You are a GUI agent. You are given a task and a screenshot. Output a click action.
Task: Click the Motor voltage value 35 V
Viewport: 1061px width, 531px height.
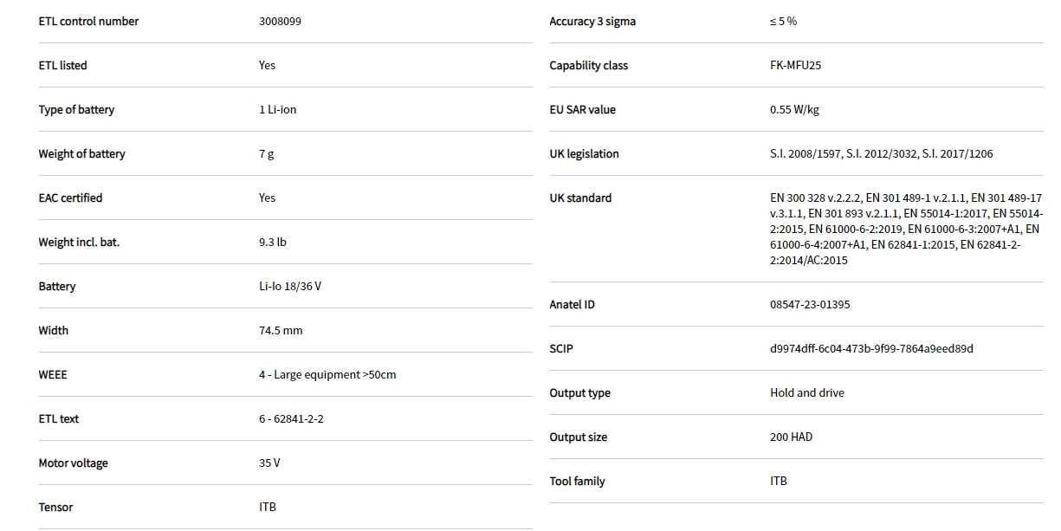[x=269, y=463]
